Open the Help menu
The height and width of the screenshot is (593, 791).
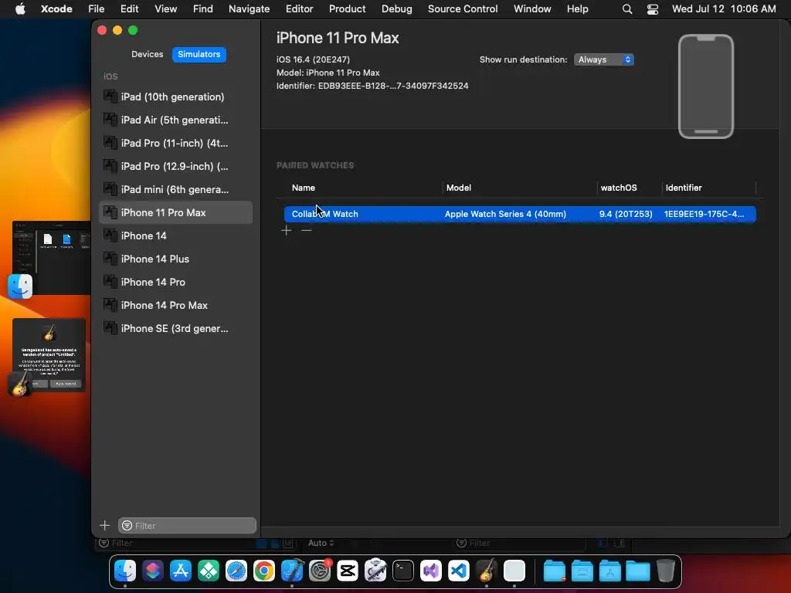[x=578, y=9]
